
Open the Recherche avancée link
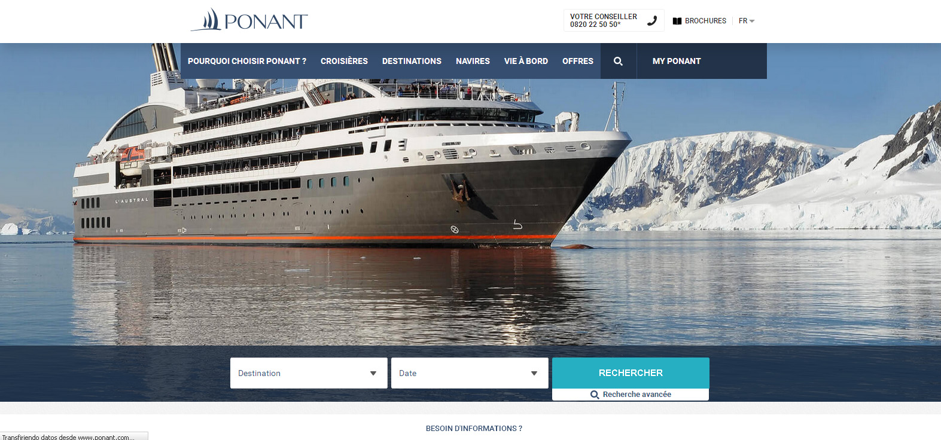pyautogui.click(x=631, y=395)
